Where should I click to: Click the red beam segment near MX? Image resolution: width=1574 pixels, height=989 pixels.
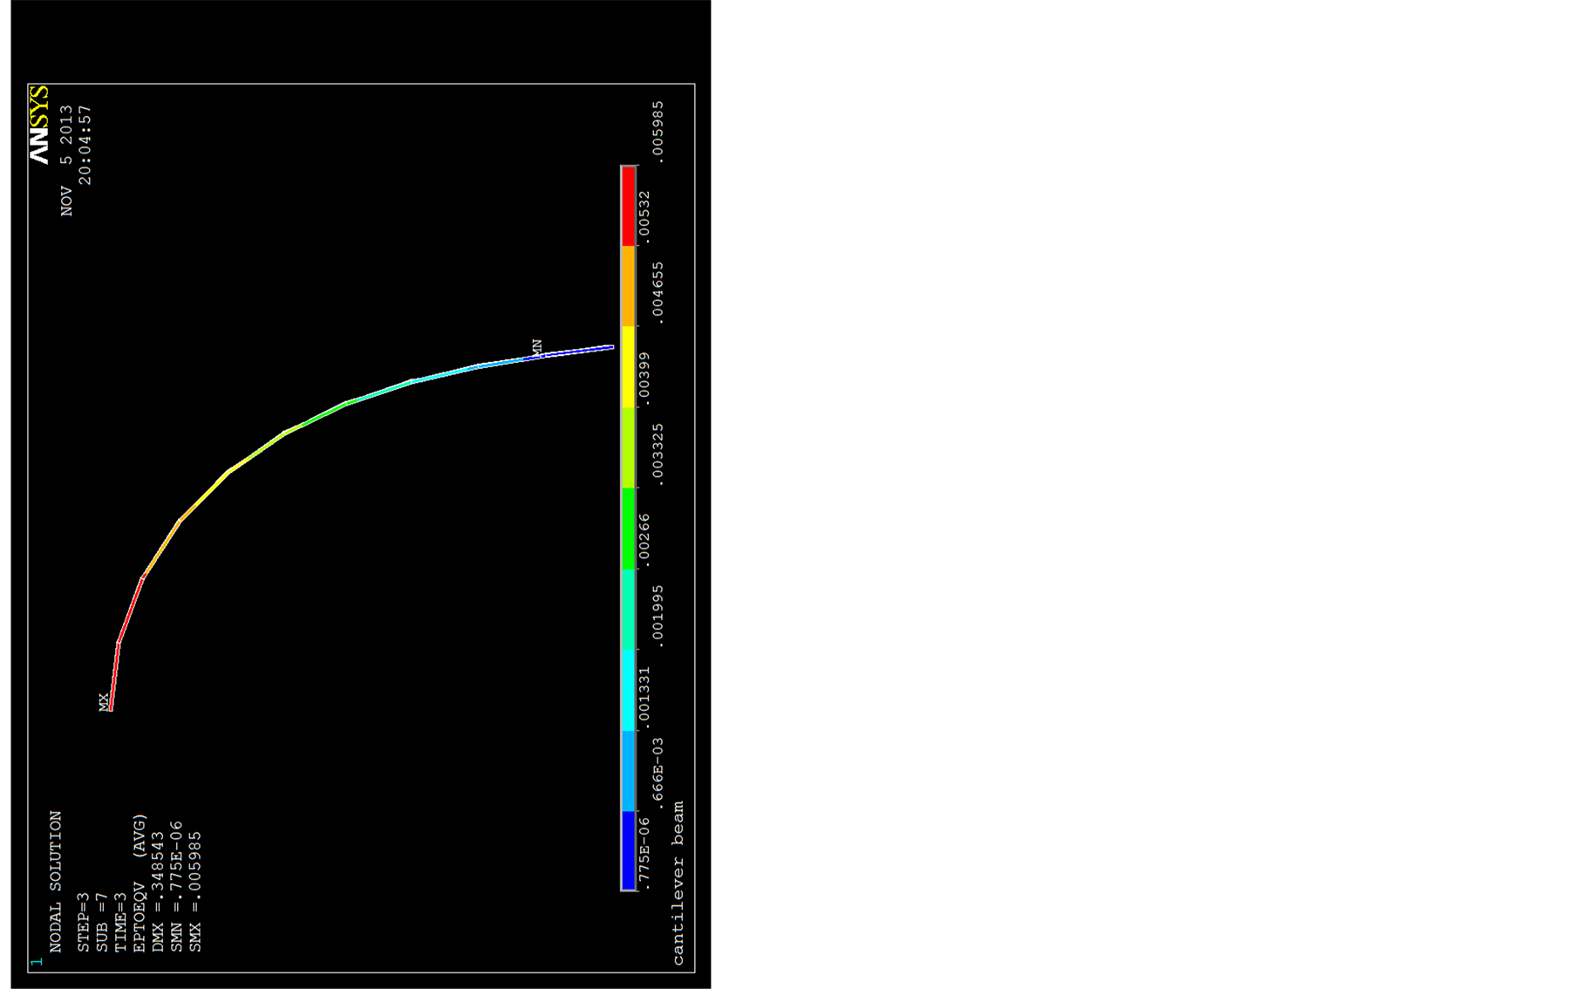(129, 610)
